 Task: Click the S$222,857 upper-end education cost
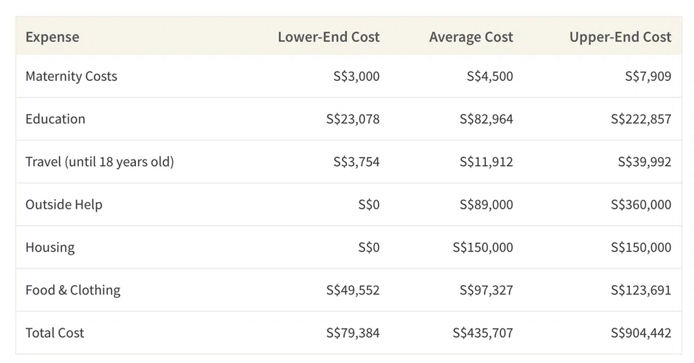point(641,119)
